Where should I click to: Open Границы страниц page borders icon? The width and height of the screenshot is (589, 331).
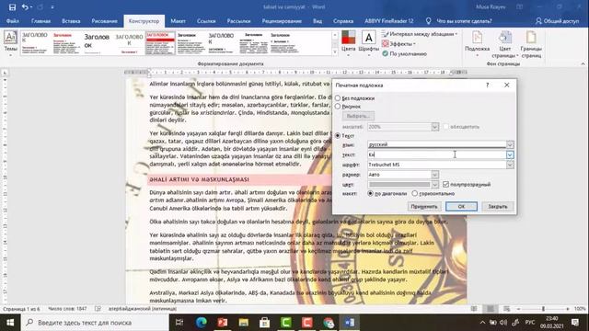531,44
